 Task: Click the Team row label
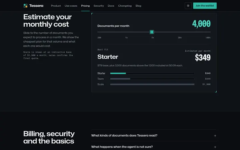(101, 79)
